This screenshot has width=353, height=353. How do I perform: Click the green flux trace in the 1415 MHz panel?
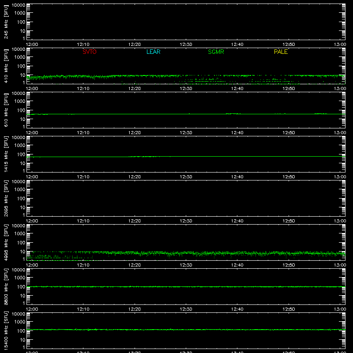point(186,157)
